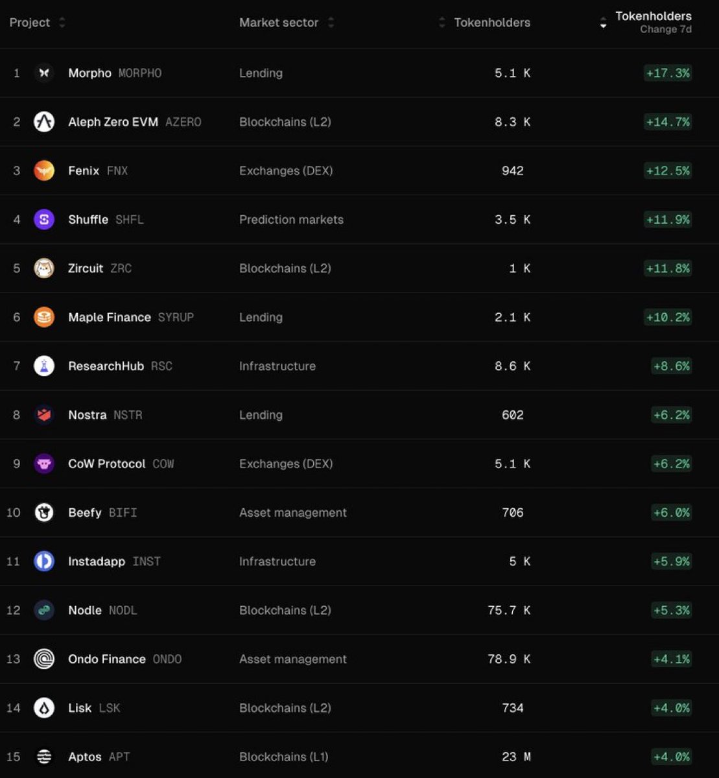Open the Beefy project link
This screenshot has height=778, width=719.
(x=85, y=513)
